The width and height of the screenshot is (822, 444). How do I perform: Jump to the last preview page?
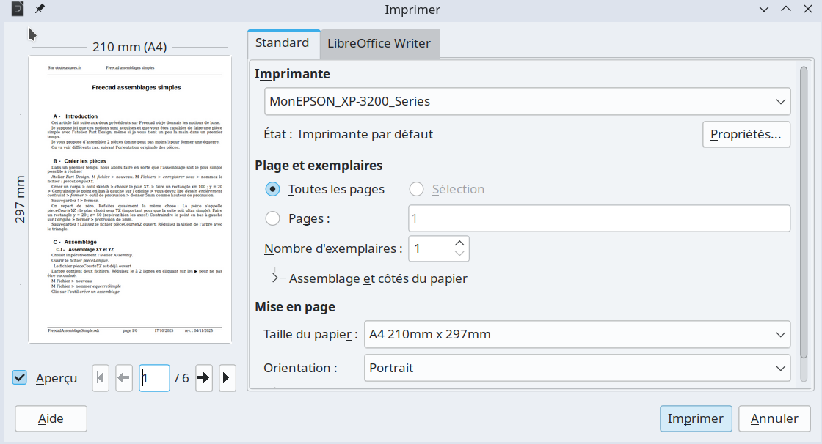pyautogui.click(x=228, y=378)
